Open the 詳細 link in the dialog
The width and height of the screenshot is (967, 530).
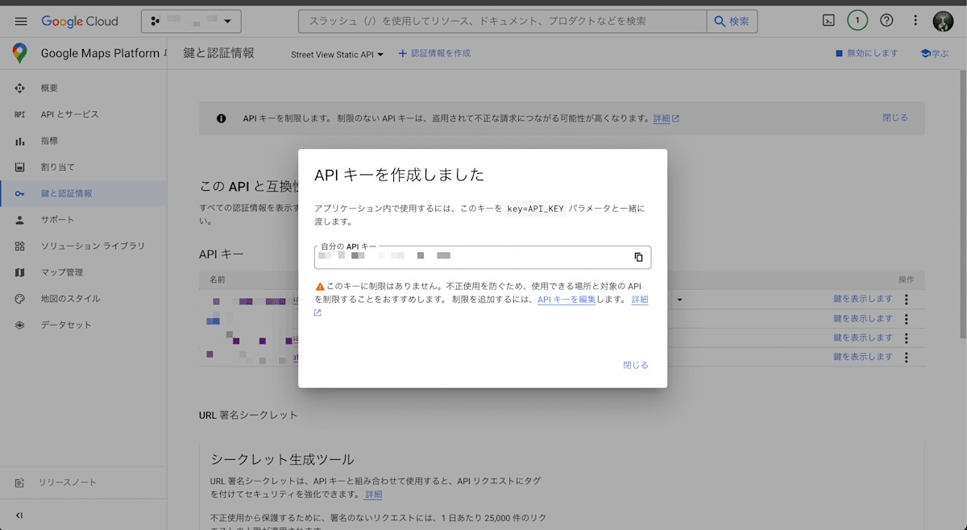640,300
